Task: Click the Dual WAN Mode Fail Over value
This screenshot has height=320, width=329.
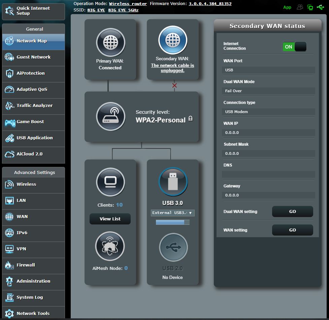Action: (x=268, y=91)
